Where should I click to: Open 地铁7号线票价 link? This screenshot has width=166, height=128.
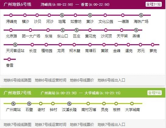(82, 125)
